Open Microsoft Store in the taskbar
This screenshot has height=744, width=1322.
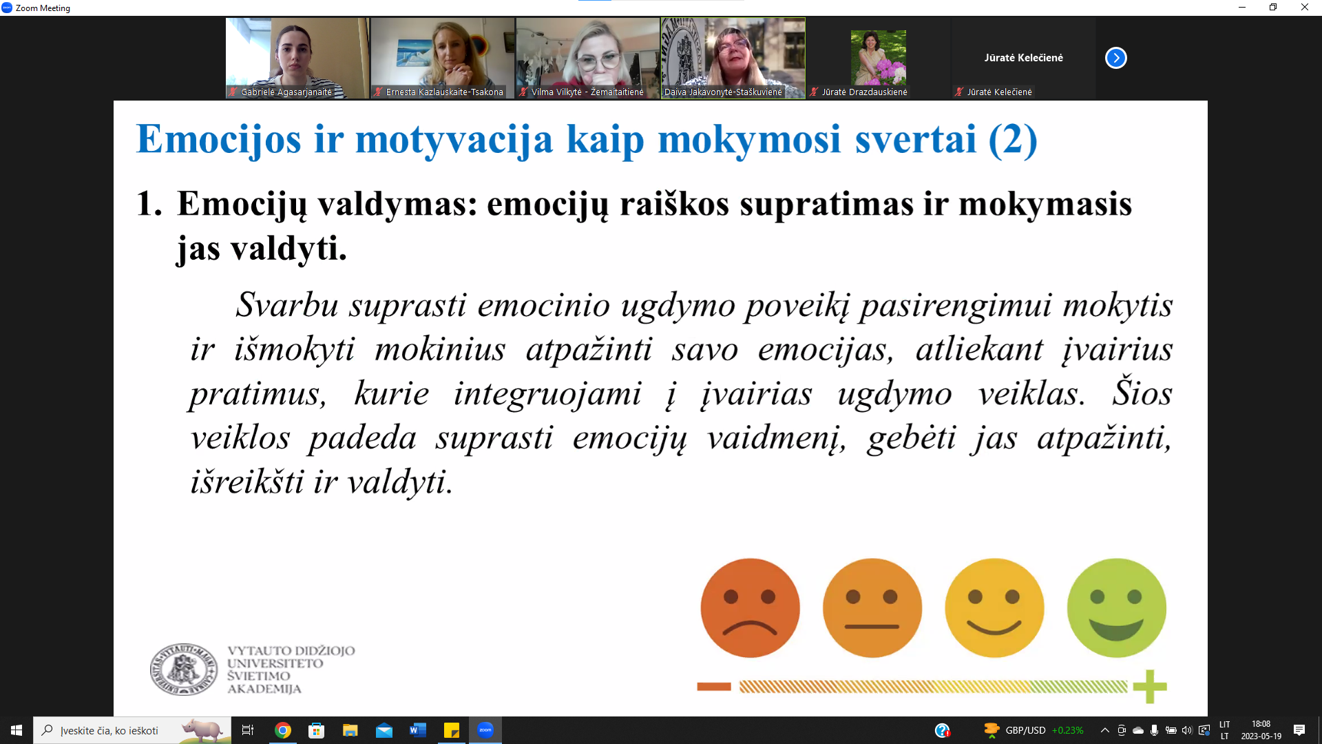click(x=317, y=730)
